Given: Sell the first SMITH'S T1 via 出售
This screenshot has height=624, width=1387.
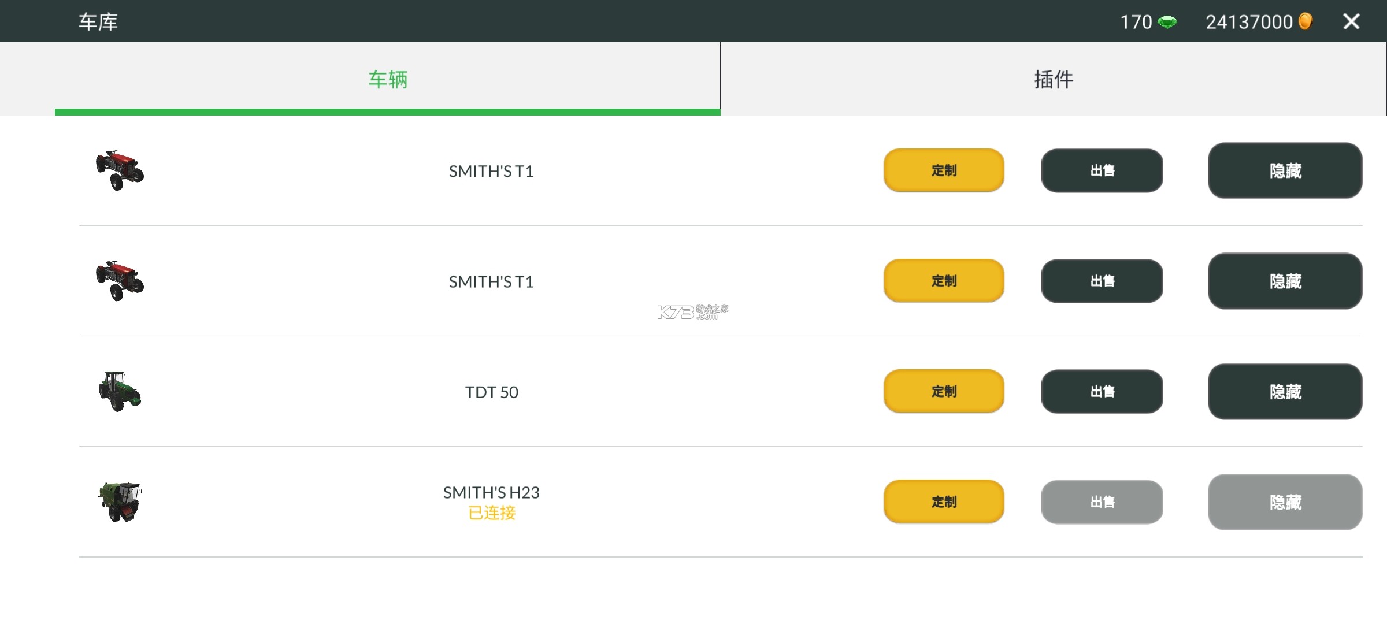Looking at the screenshot, I should [x=1102, y=170].
